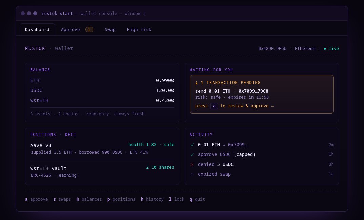Screen dimensions: 364x220
Task: Click the '3h' activity timestamp
Action: coord(331,164)
